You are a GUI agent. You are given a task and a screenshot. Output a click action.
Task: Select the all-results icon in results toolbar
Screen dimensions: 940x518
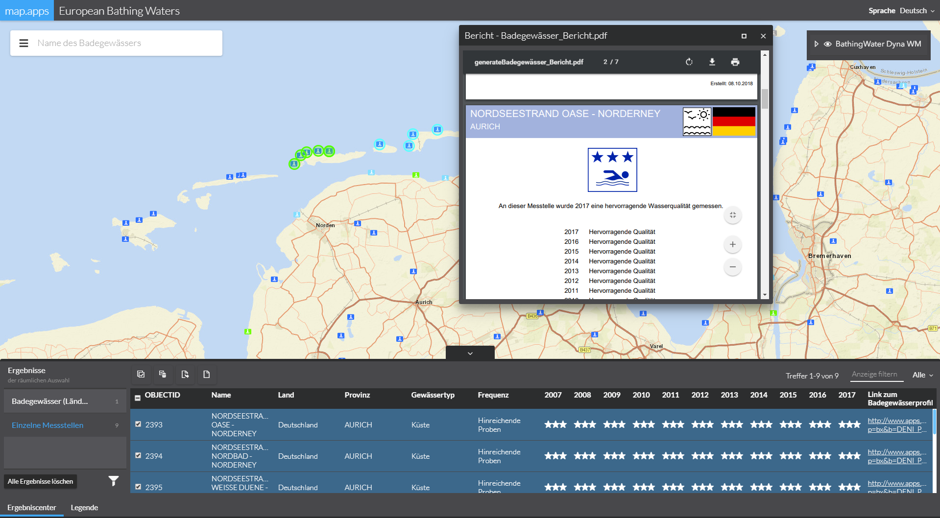tap(141, 374)
